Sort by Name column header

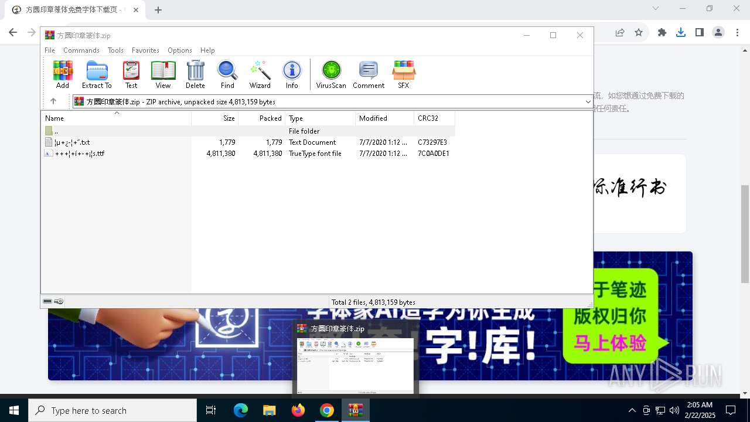point(116,118)
